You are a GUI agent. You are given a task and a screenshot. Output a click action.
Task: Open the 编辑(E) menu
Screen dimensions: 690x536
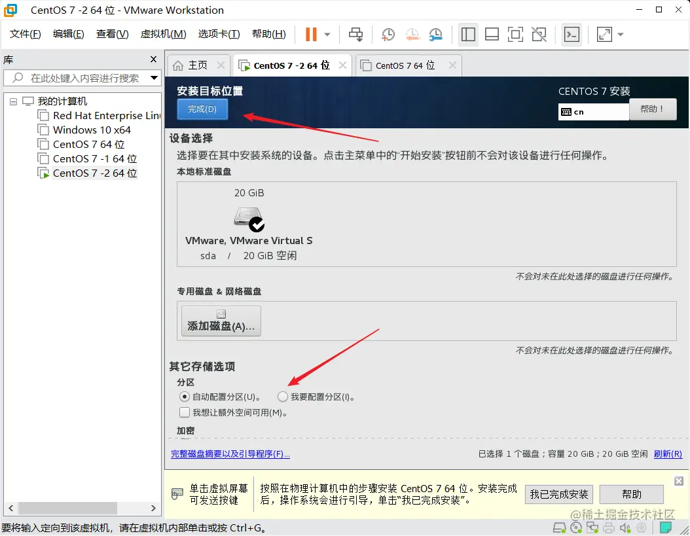[68, 34]
